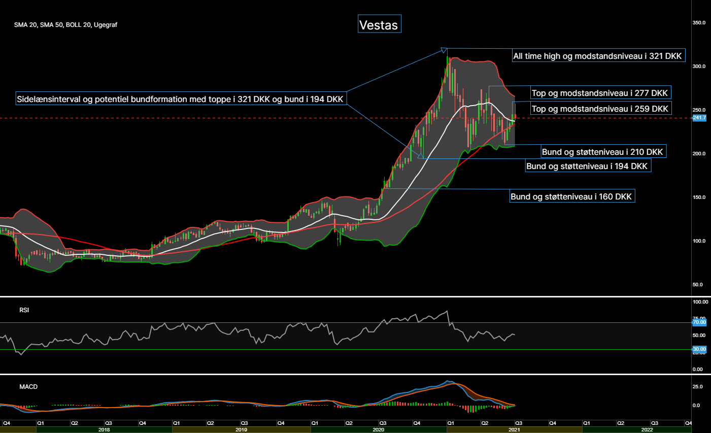The image size is (711, 433).
Task: Click the RSI panel label
Action: [x=24, y=310]
